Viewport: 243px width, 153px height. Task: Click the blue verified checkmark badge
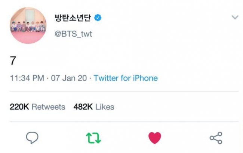[98, 18]
